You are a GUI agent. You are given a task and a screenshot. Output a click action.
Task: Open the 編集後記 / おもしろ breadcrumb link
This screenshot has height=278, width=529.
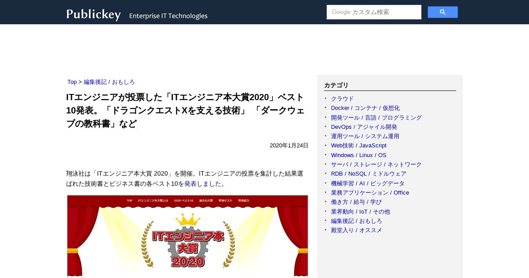pyautogui.click(x=109, y=82)
